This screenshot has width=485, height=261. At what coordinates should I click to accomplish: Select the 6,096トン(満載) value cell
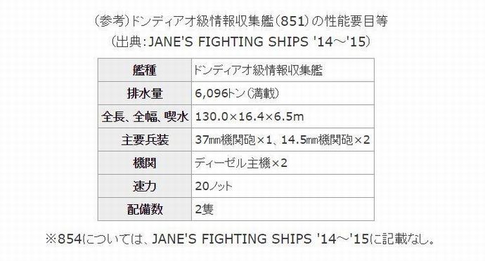[x=283, y=93]
